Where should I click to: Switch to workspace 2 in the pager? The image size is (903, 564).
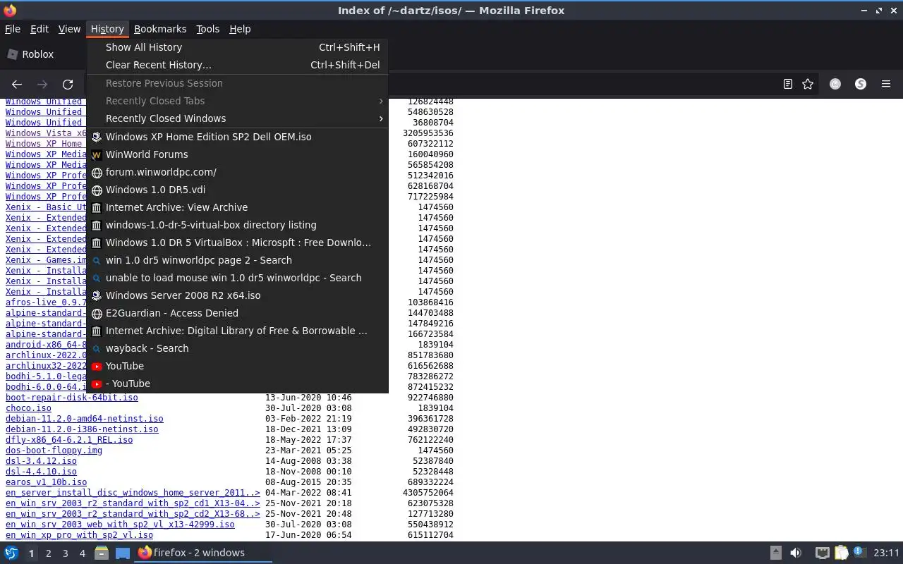(x=48, y=553)
